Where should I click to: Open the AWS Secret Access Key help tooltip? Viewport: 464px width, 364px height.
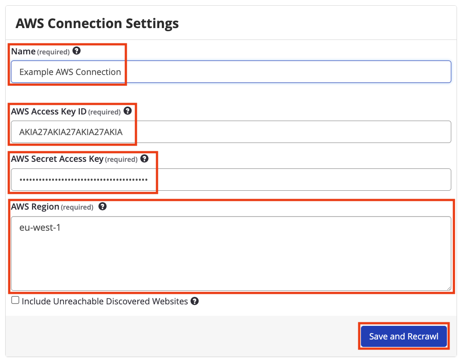click(x=144, y=159)
